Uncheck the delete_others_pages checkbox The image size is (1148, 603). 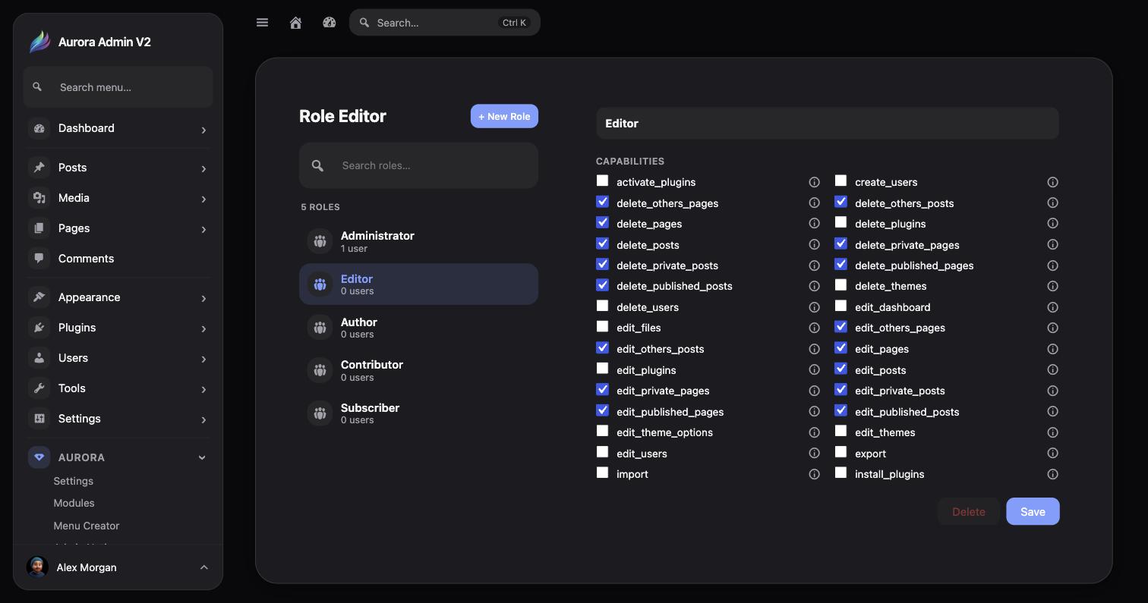pos(602,202)
